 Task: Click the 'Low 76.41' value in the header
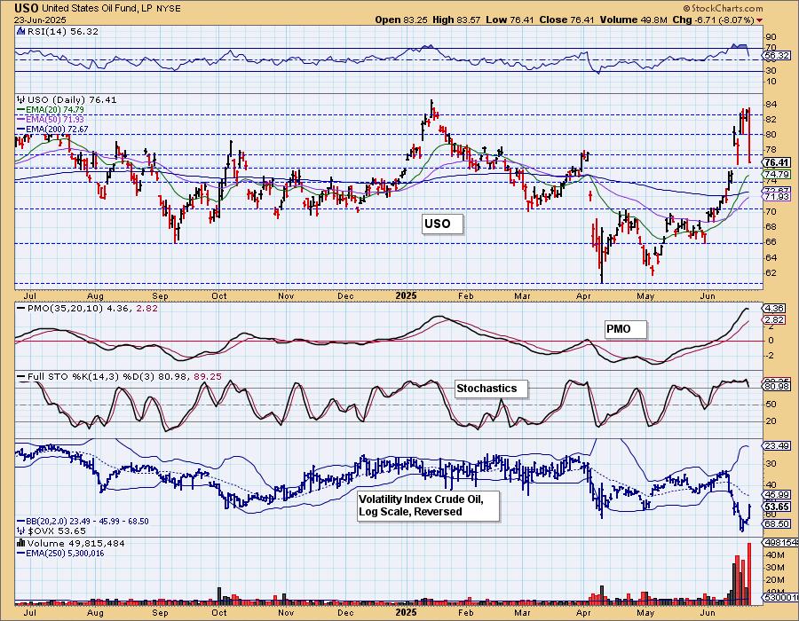tap(510, 20)
